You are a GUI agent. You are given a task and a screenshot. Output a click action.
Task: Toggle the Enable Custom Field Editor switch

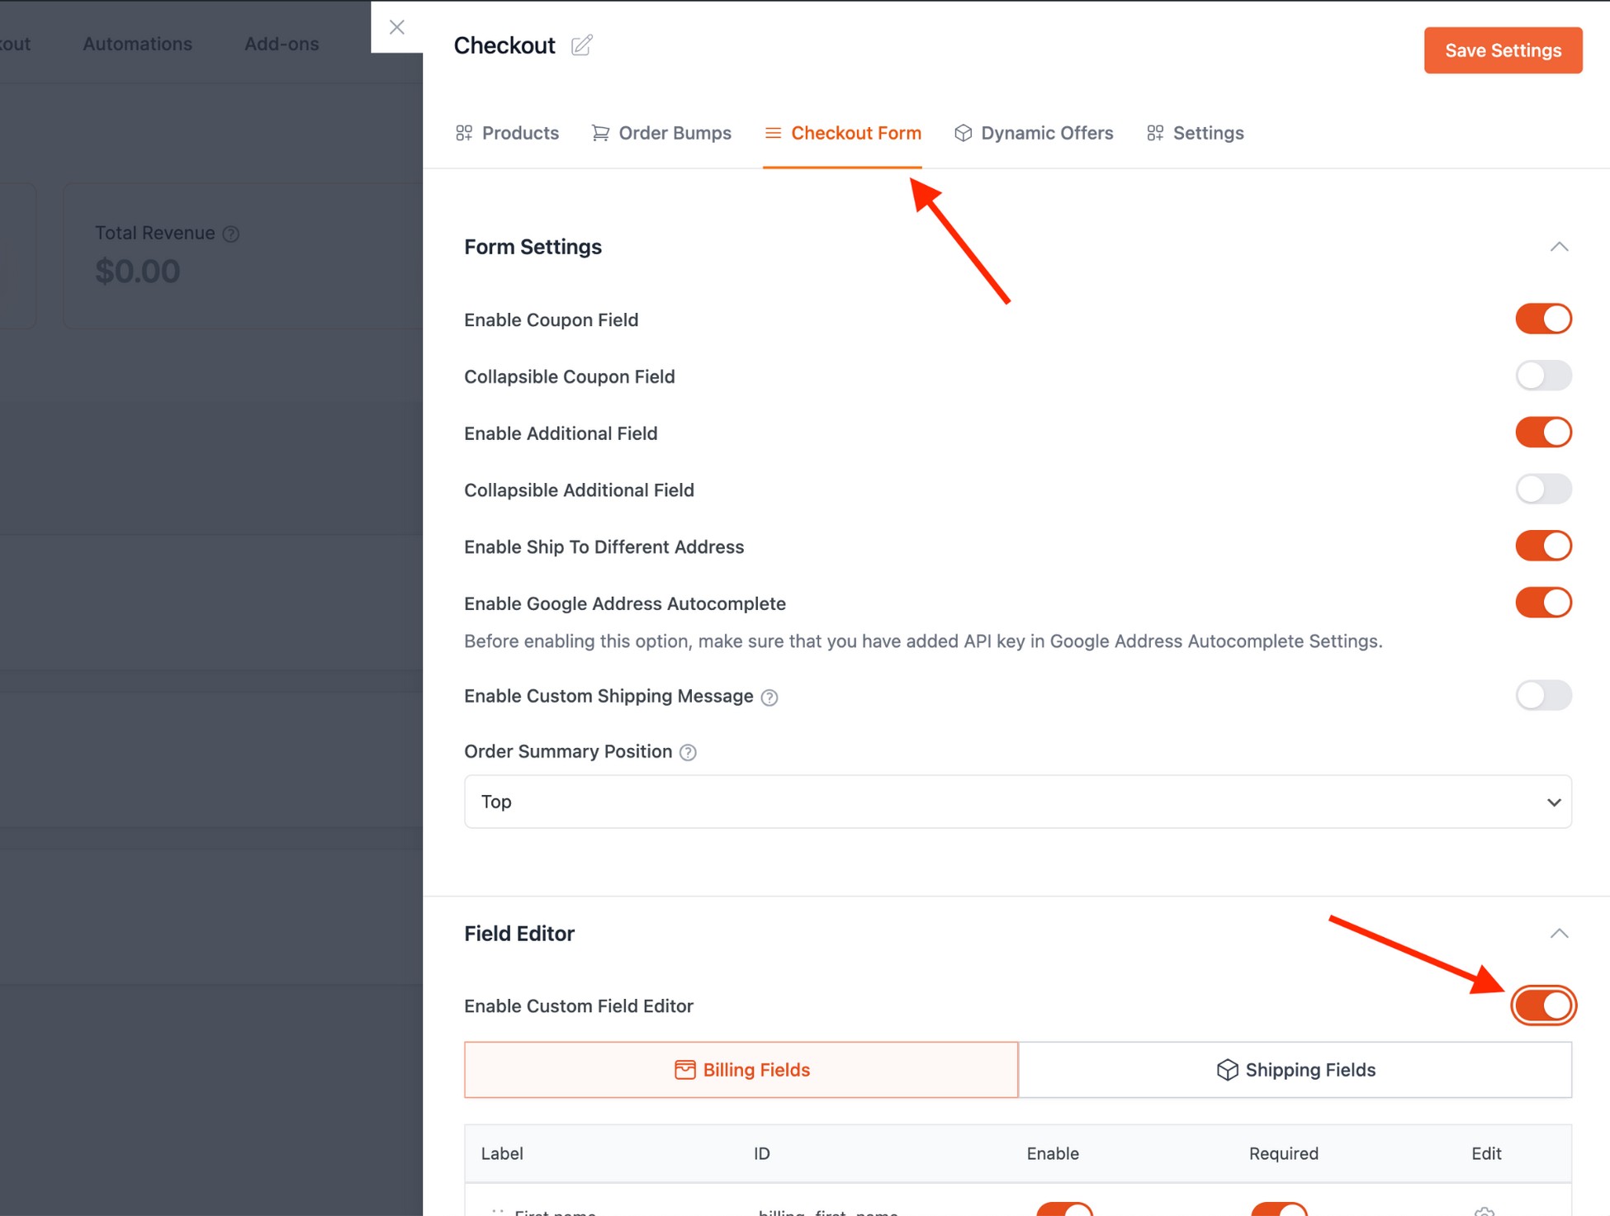(1544, 1005)
